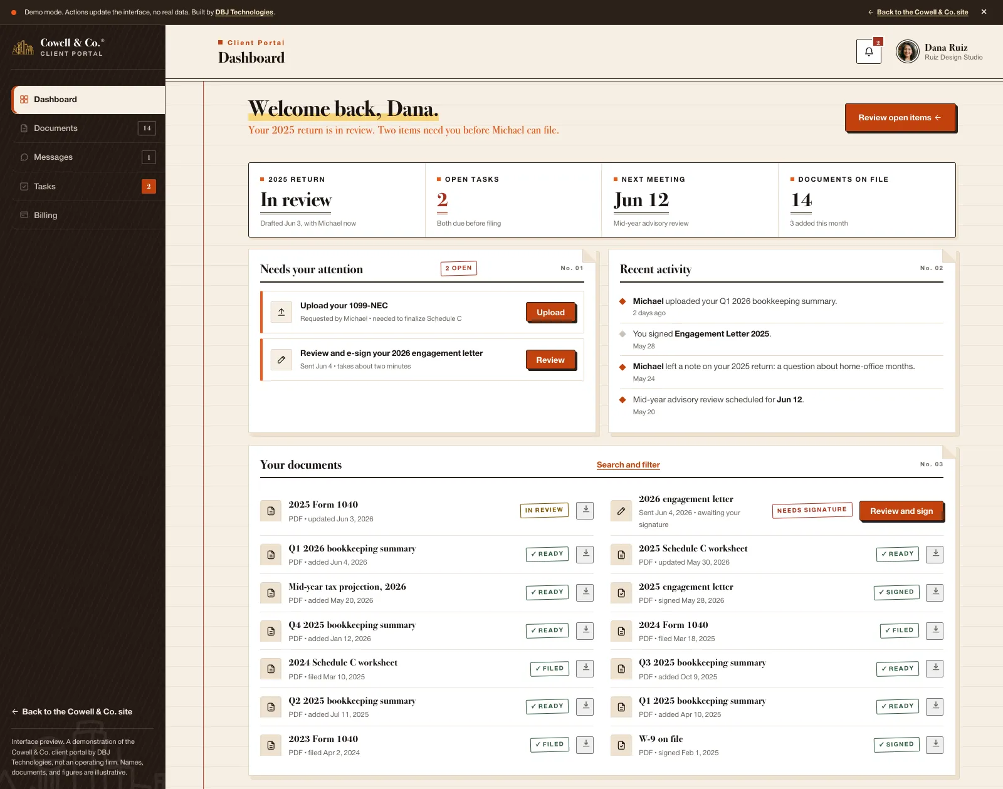
Task: Download 2025 Schedule C worksheet
Action: coord(935,554)
